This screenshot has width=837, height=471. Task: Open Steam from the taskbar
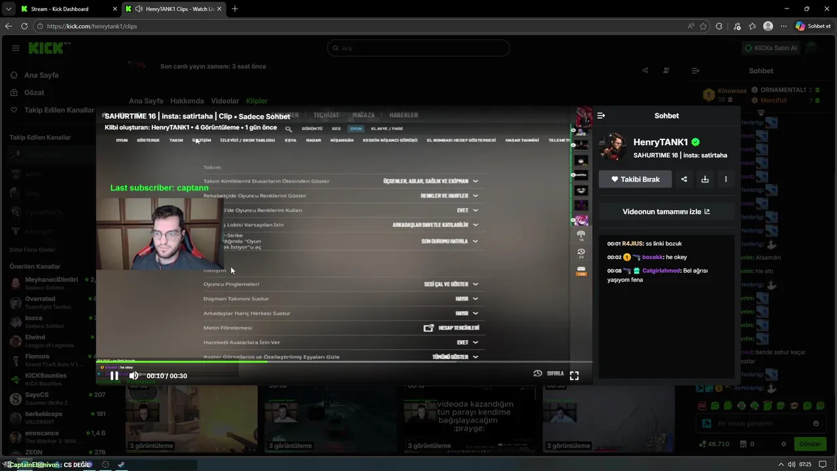[121, 464]
